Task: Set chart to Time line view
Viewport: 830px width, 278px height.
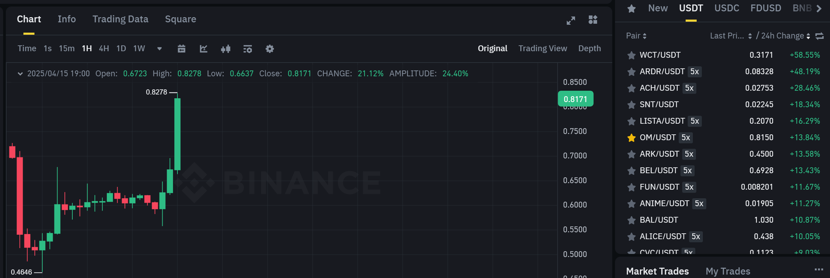Action: tap(27, 48)
